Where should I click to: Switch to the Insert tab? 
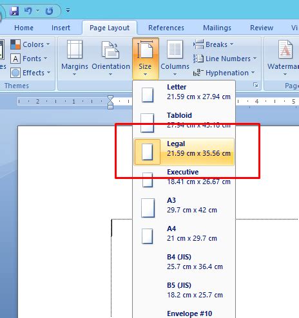[x=61, y=28]
